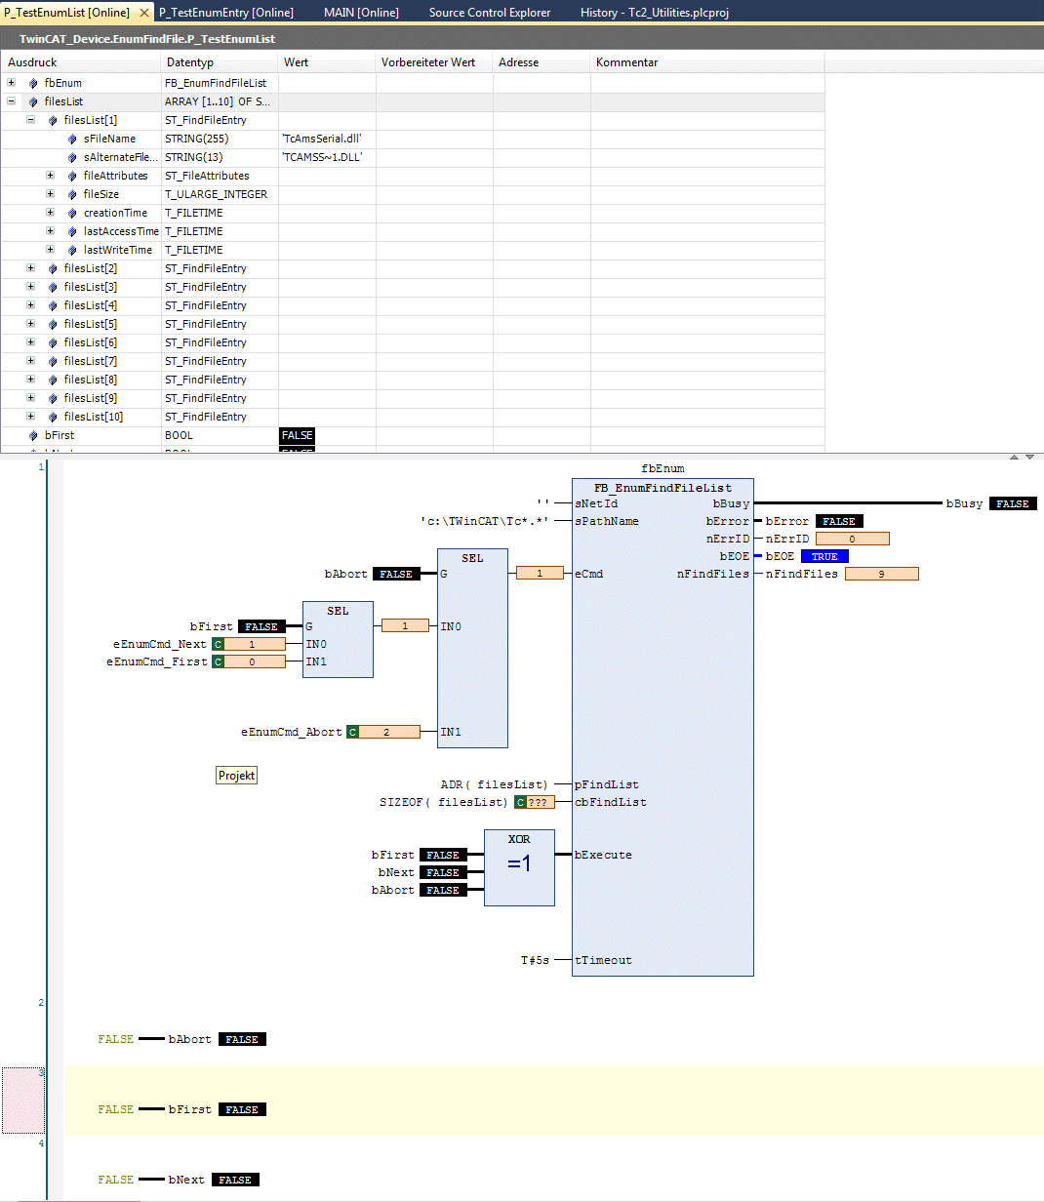Click the variable icon beside fbEnum
Viewport: 1044px width, 1202px height.
(x=33, y=83)
